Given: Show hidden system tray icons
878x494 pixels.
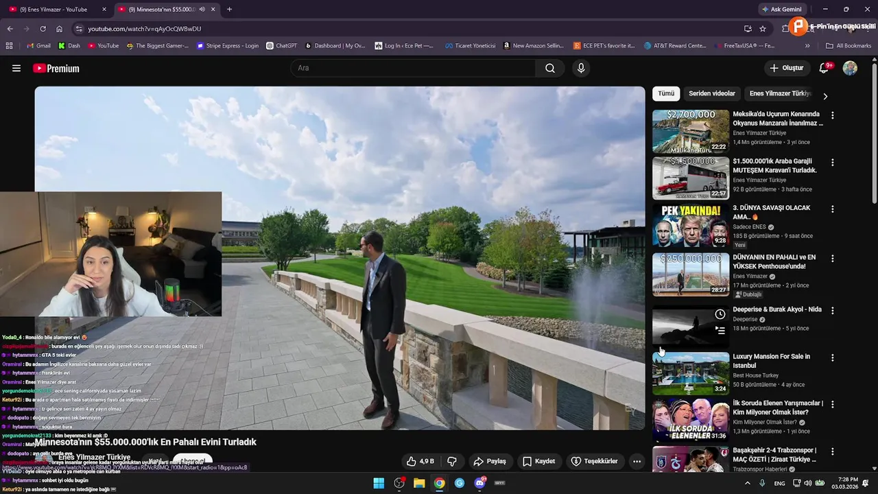Looking at the screenshot, I should 747,483.
